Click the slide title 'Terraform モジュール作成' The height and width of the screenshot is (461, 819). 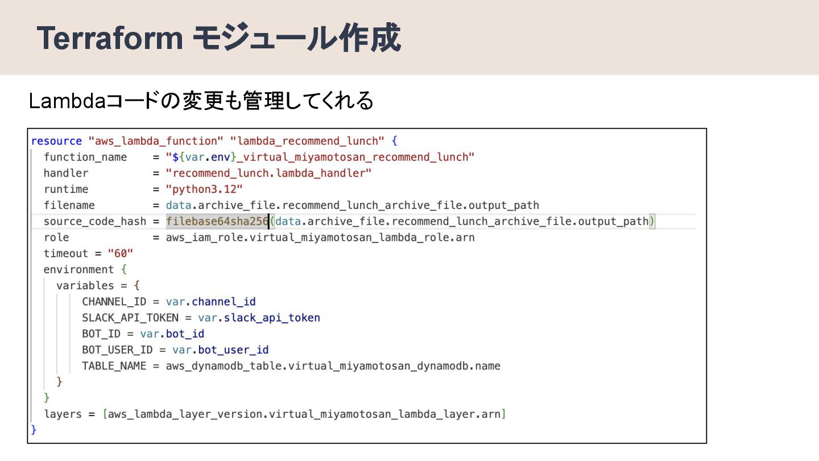[220, 39]
